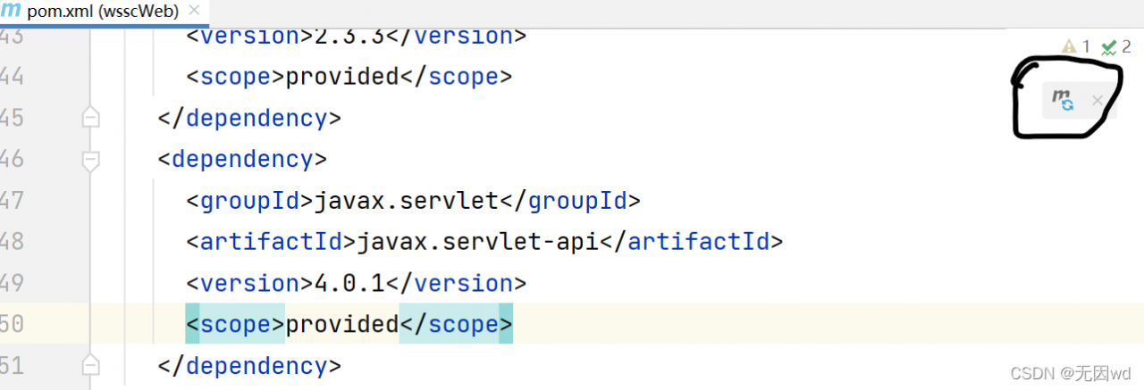Place cursor in javax.servlet-api artifactId value
Screen dimensions: 1144x390
coord(477,241)
